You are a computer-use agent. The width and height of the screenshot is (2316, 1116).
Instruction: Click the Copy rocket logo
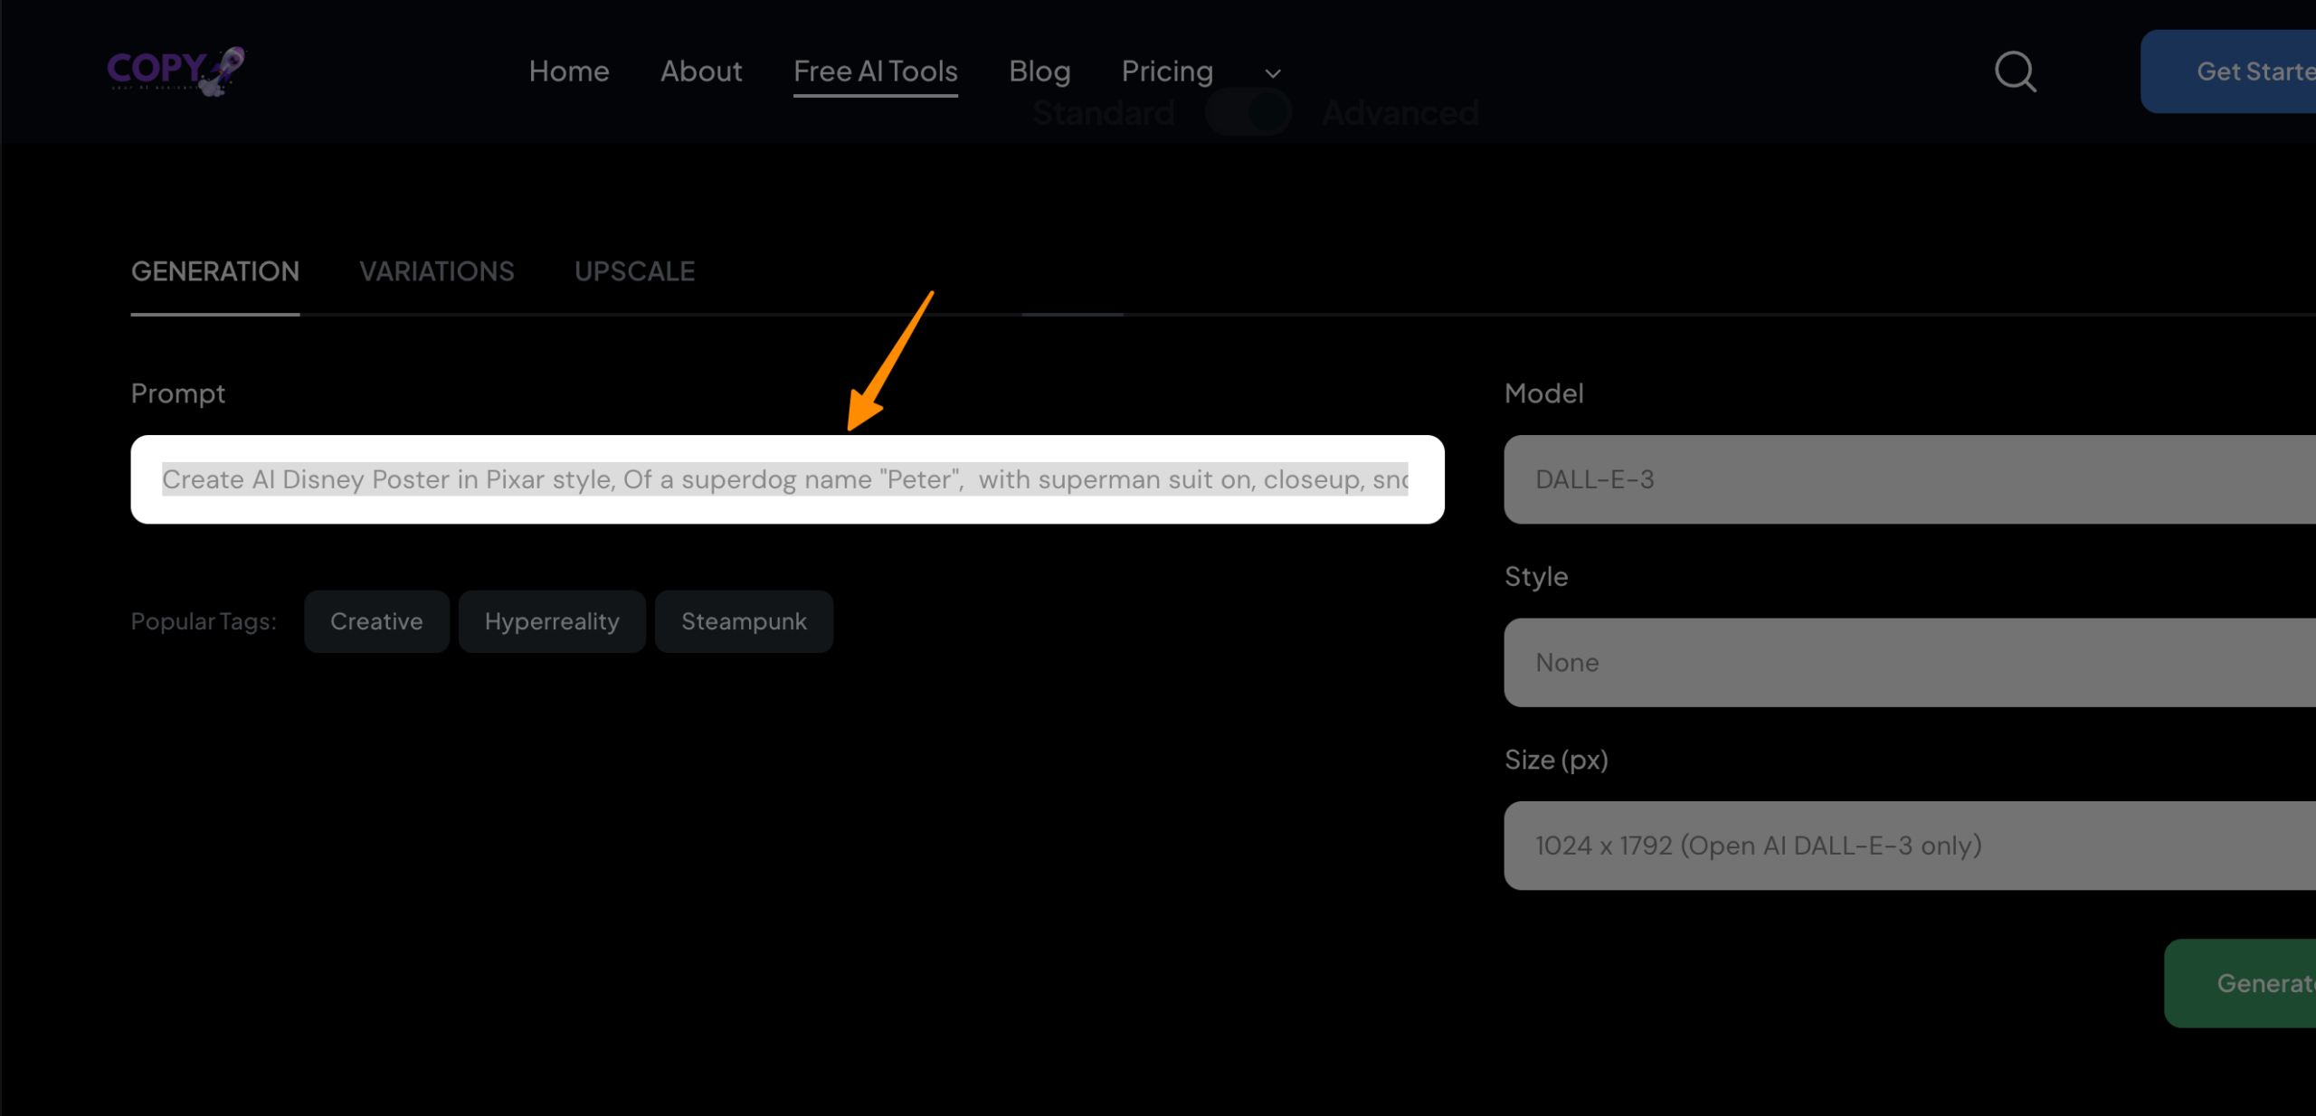(176, 71)
